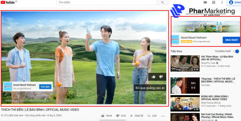This screenshot has width=241, height=121.
Task: Open Hỏi Thăm Nhau - Lê Bảo Bình title
Action: (x=217, y=58)
